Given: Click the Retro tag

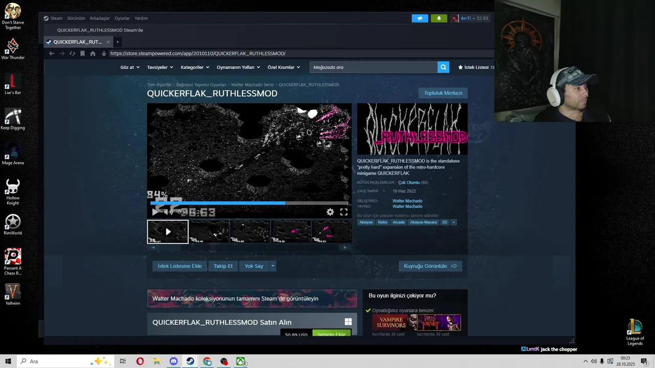Looking at the screenshot, I should coord(383,222).
